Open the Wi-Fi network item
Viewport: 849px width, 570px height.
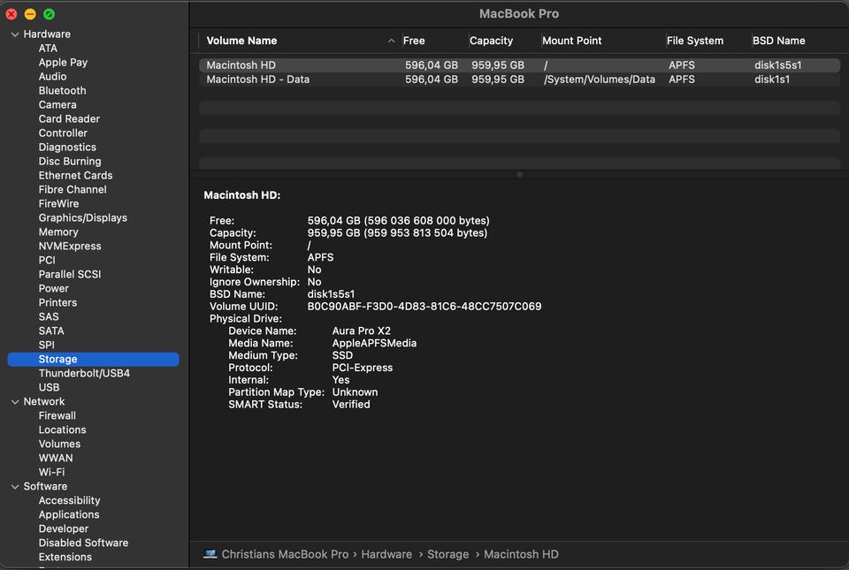tap(51, 472)
